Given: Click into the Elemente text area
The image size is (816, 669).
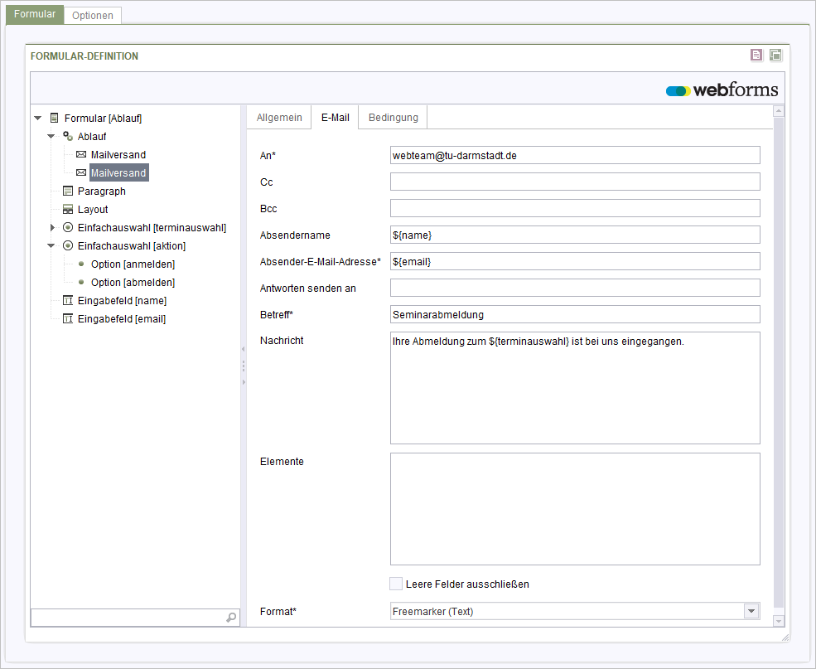Looking at the screenshot, I should pyautogui.click(x=575, y=509).
